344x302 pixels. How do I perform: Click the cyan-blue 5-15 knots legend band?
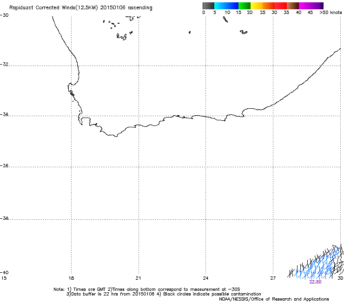point(226,6)
